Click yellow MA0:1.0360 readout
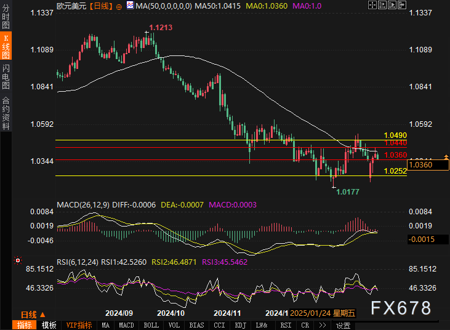Screen dimensions: 450x330 pos(267,6)
